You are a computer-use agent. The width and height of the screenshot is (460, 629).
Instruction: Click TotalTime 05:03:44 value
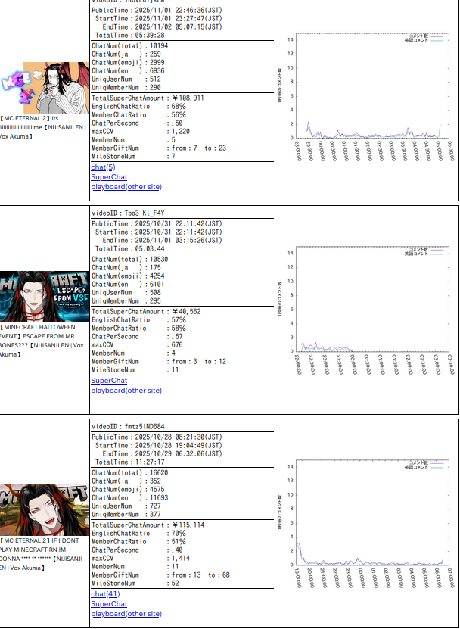pyautogui.click(x=150, y=249)
